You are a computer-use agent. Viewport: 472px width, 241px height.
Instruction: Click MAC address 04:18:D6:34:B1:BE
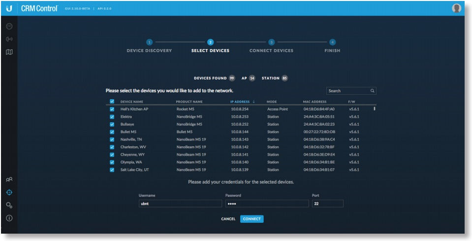[319, 162]
